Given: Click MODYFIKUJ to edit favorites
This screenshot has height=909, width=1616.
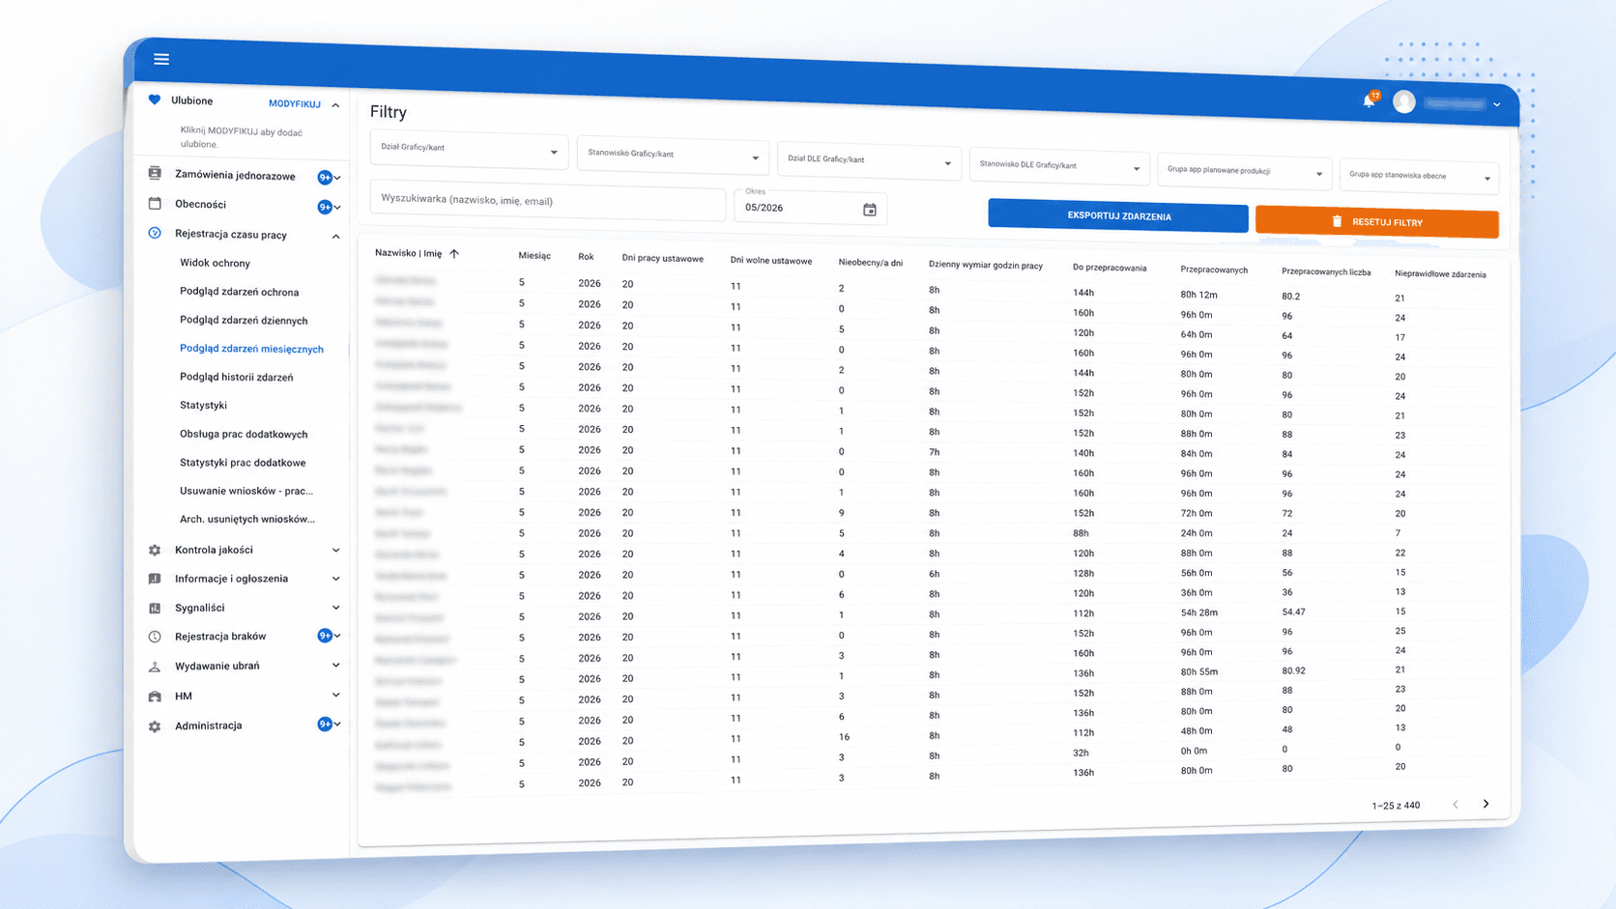Looking at the screenshot, I should (x=295, y=103).
